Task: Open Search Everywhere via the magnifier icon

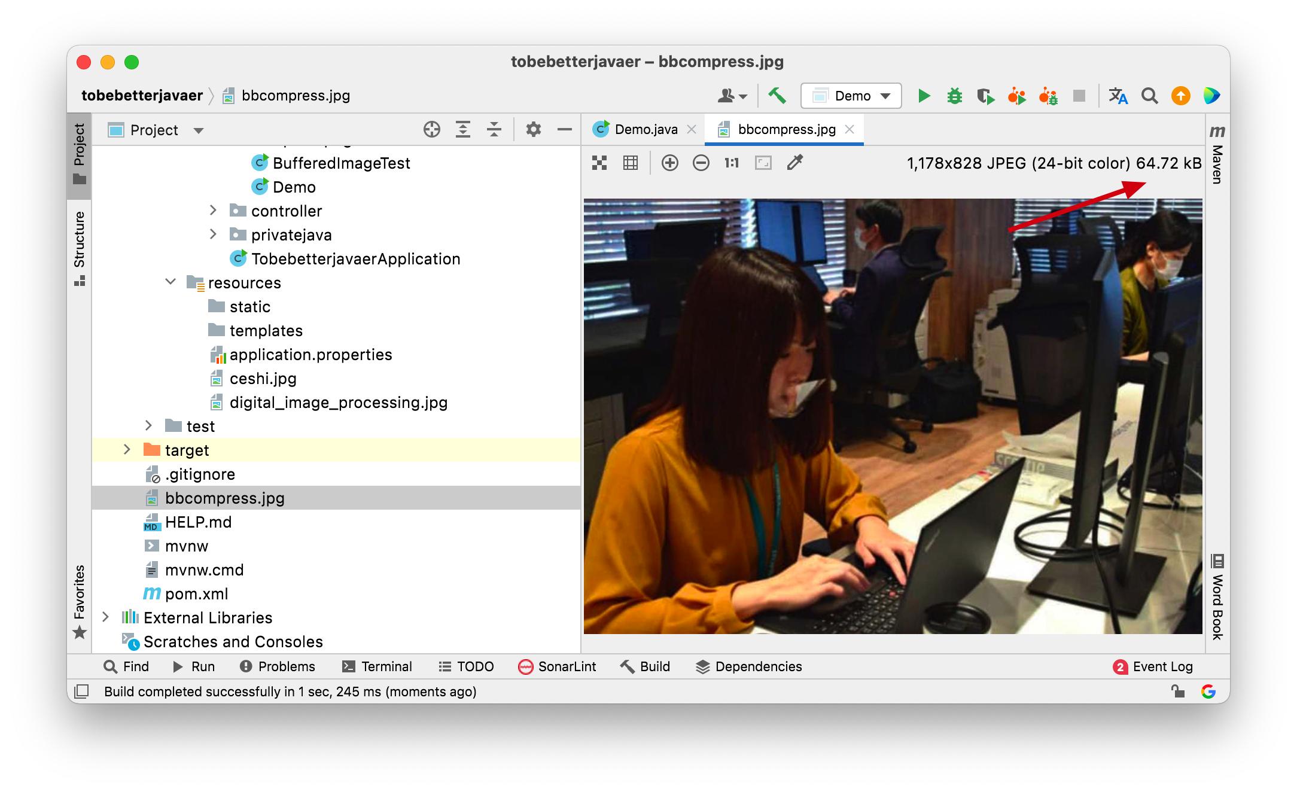Action: click(1150, 96)
